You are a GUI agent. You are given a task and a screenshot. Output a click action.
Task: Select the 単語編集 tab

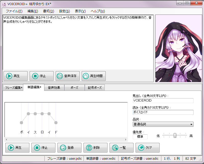point(34,87)
